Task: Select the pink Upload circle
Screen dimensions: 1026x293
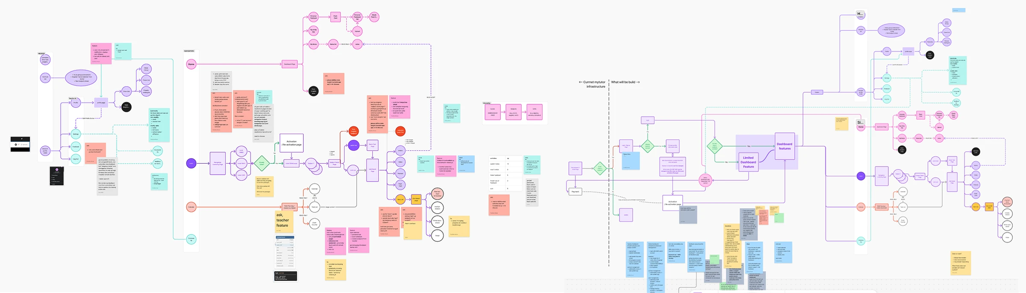Action: coord(357,31)
